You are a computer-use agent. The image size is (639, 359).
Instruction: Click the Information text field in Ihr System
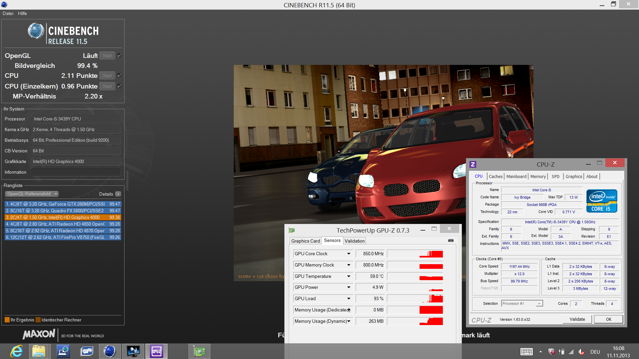pyautogui.click(x=76, y=172)
